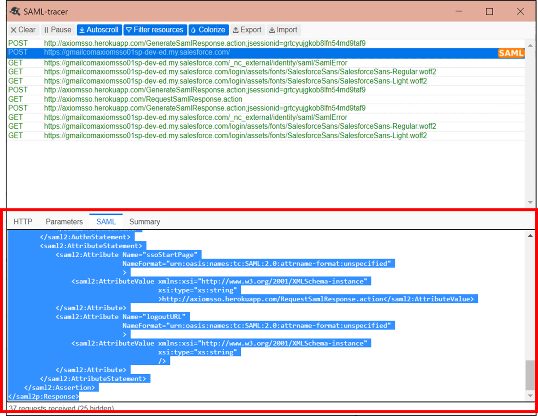Toggle the Colorize option
Screen dimensions: 538x416
(x=208, y=30)
